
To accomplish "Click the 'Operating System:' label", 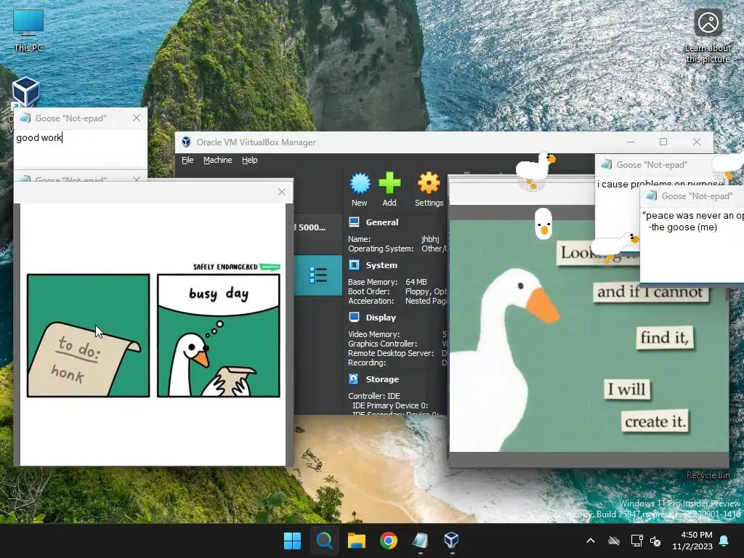I will point(381,248).
